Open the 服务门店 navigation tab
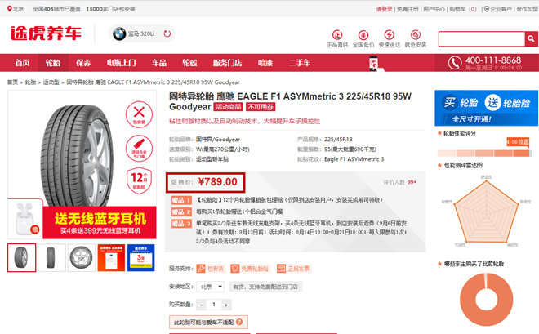Image resolution: width=539 pixels, height=334 pixels. 228,63
